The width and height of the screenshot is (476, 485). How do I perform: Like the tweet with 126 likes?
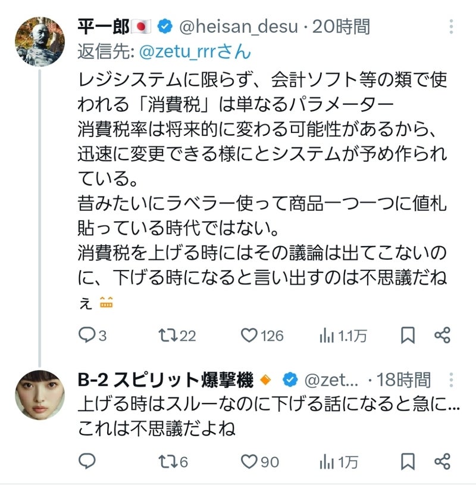click(249, 336)
